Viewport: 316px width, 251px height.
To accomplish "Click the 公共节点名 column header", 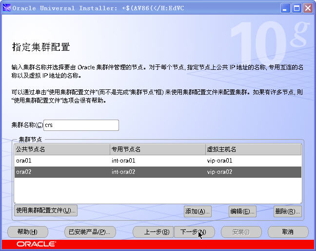I will [62, 149].
